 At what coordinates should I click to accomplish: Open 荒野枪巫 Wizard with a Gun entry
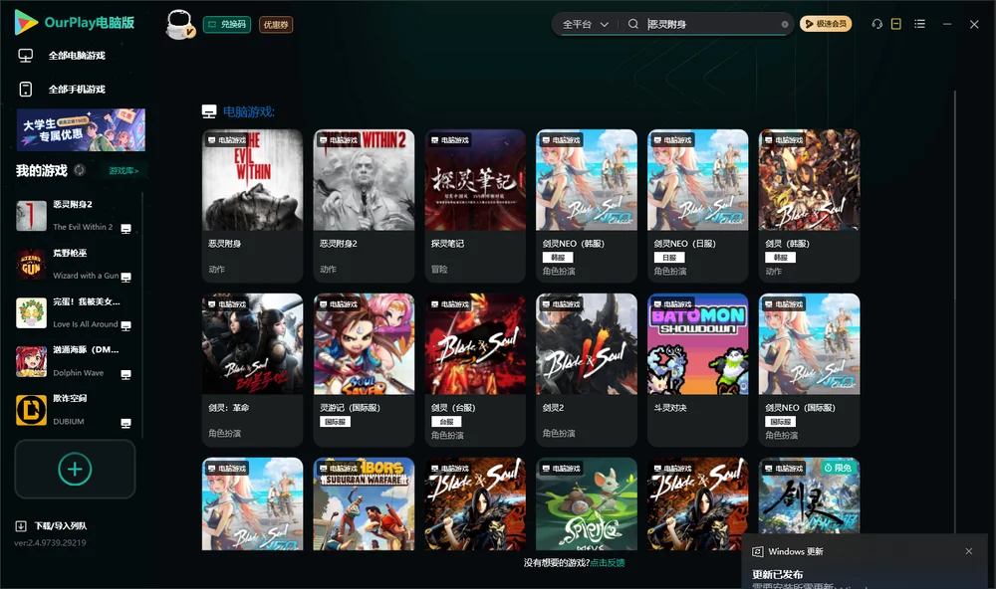click(x=75, y=265)
